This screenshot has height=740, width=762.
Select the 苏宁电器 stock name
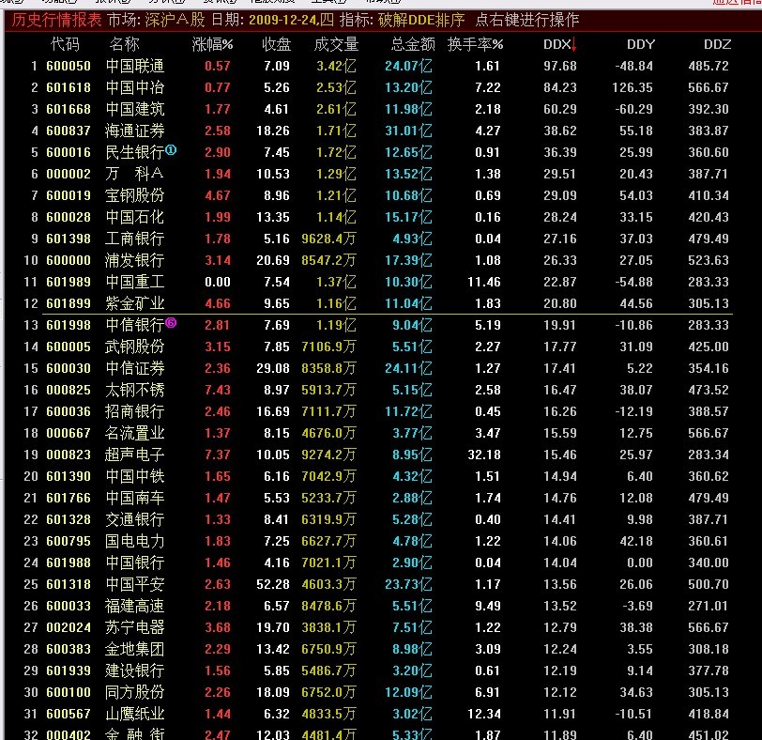click(135, 627)
